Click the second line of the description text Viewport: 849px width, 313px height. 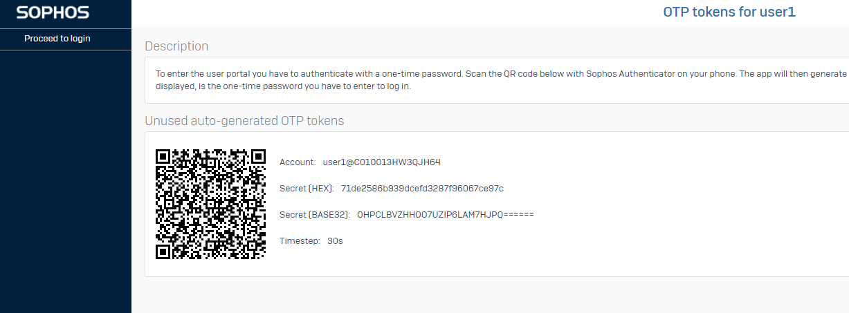(x=283, y=87)
